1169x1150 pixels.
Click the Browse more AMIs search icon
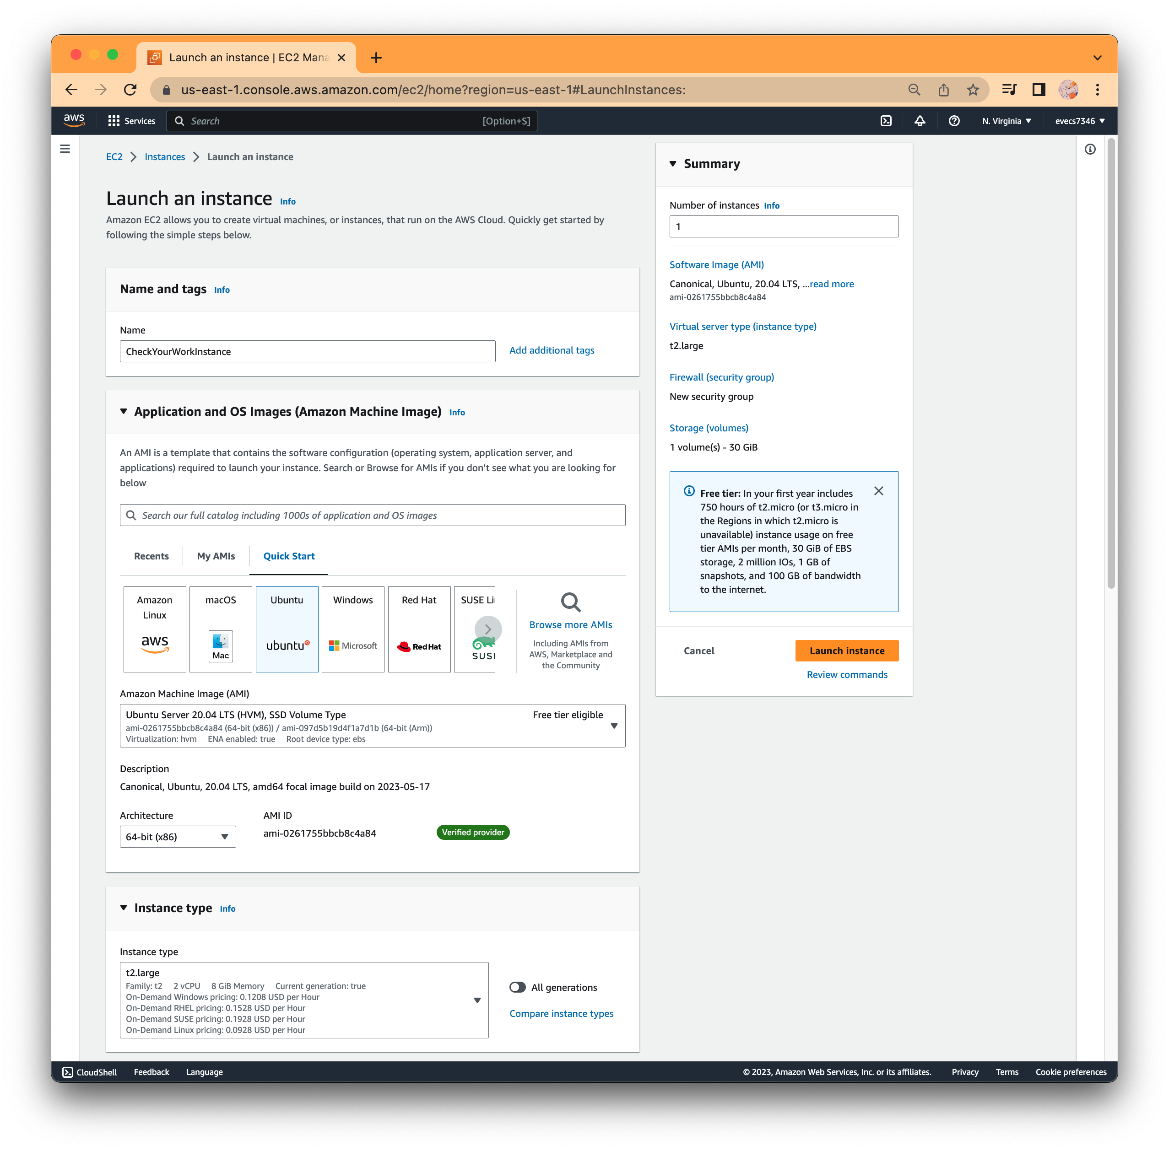pyautogui.click(x=570, y=602)
